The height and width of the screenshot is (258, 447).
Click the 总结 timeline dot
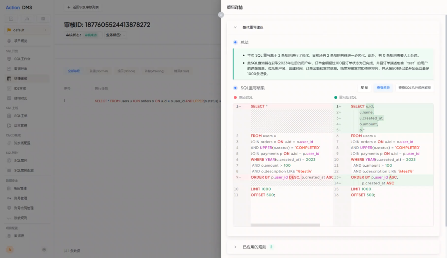(x=235, y=43)
